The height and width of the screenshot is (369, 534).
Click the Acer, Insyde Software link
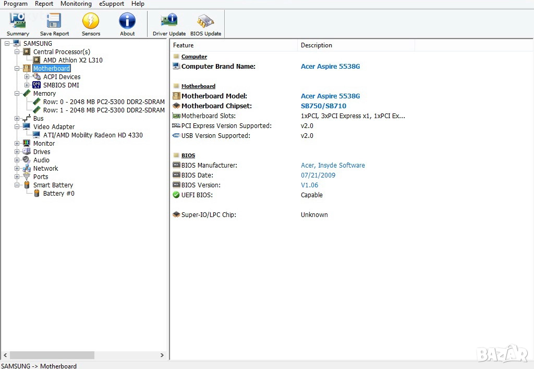[x=333, y=166]
